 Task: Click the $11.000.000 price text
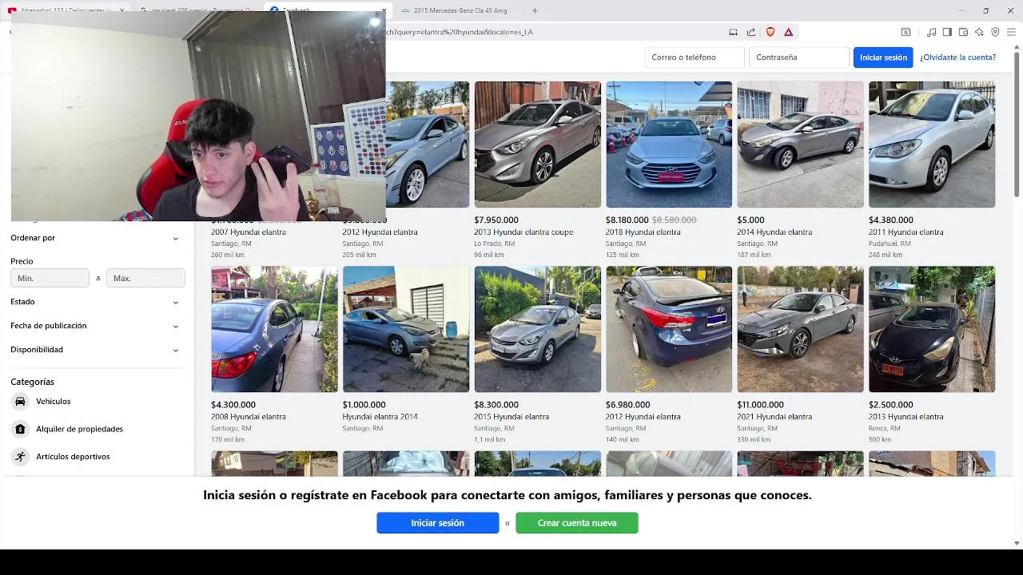(x=760, y=405)
